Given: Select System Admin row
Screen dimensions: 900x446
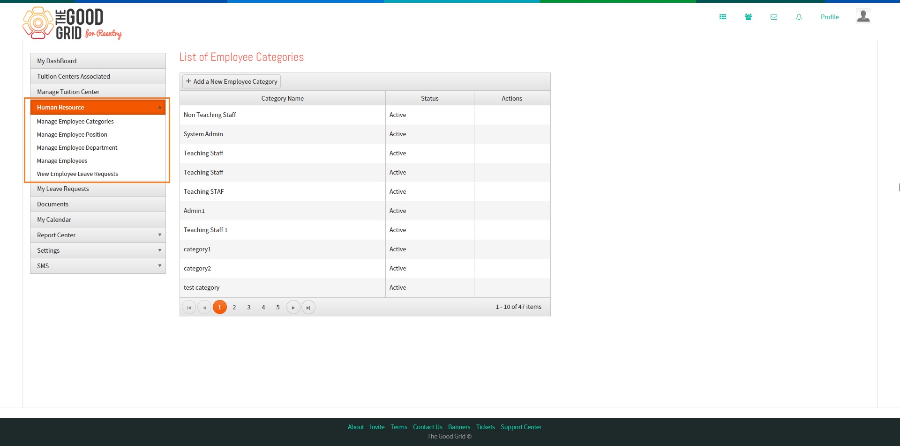Looking at the screenshot, I should (365, 134).
